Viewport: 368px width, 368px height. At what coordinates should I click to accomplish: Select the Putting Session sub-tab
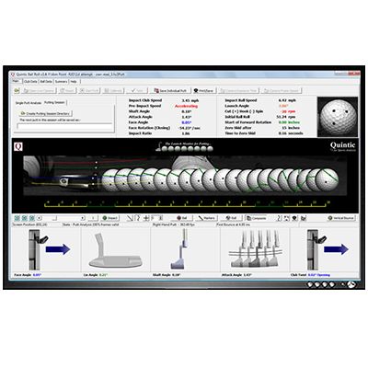point(54,102)
